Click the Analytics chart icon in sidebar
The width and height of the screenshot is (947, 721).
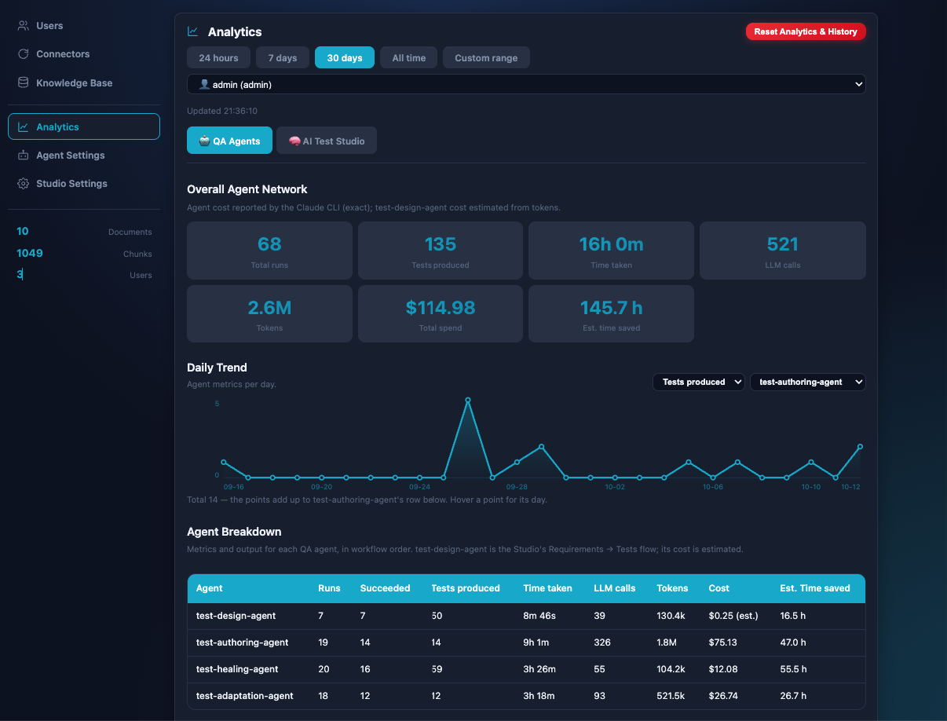24,126
